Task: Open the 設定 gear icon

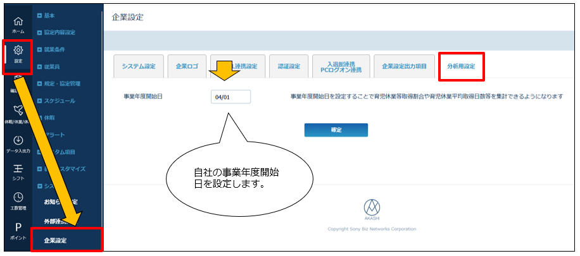Action: tap(18, 54)
